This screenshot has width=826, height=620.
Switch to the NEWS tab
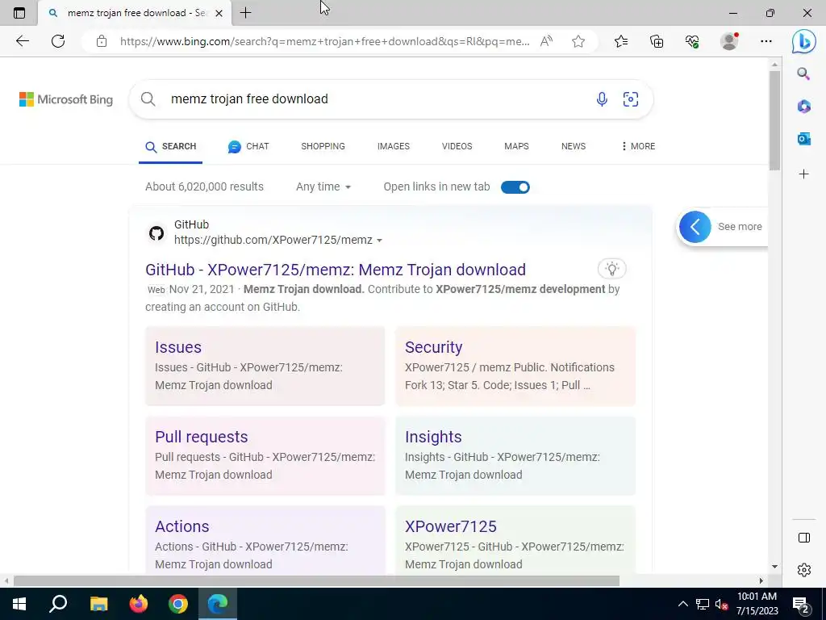(x=574, y=146)
